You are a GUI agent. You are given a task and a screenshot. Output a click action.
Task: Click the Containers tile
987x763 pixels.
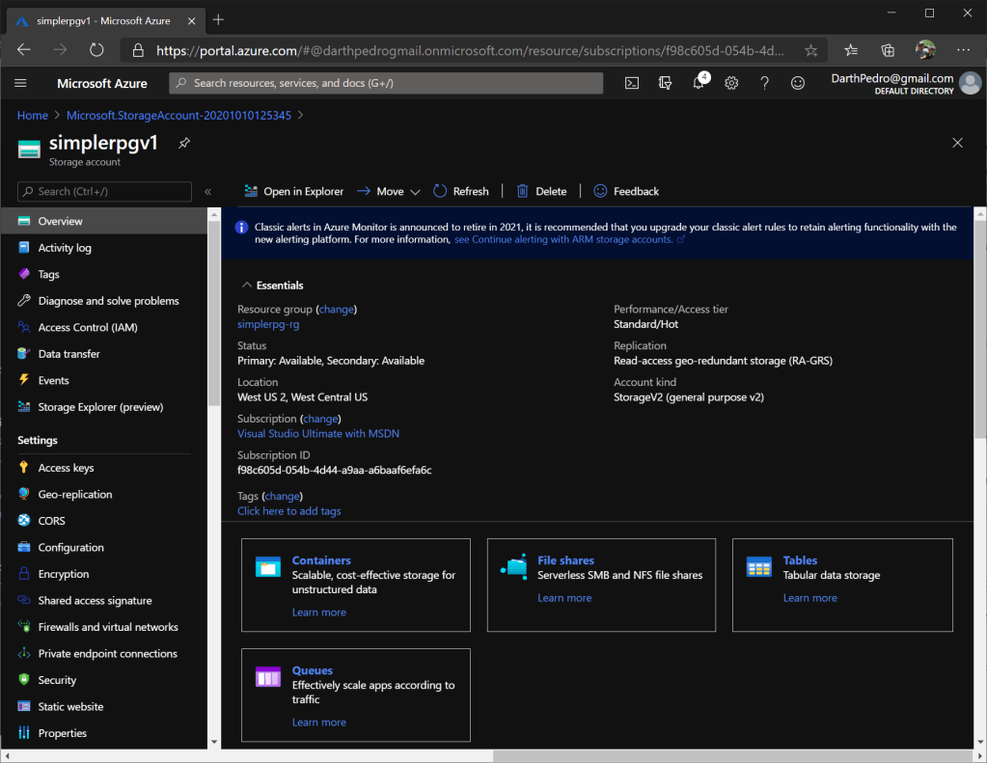pyautogui.click(x=356, y=585)
